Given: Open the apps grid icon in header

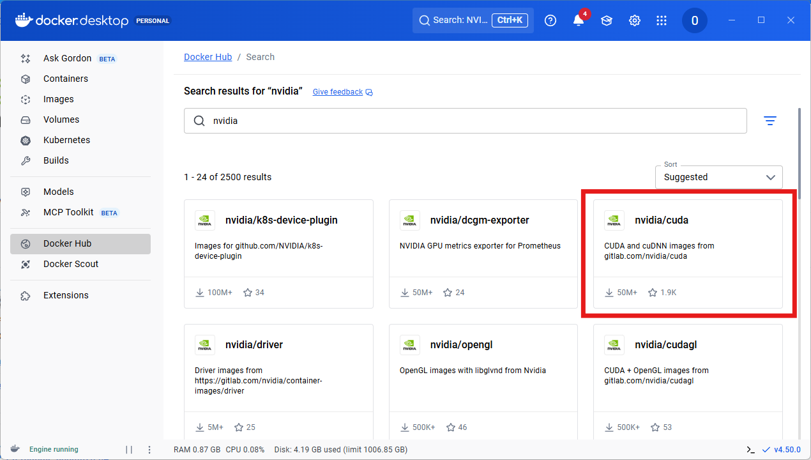Looking at the screenshot, I should (662, 20).
